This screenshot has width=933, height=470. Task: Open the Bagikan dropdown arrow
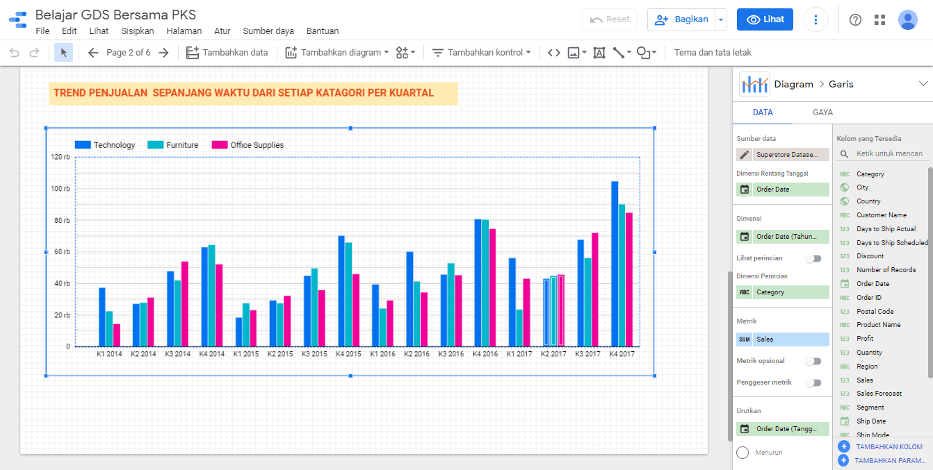721,19
